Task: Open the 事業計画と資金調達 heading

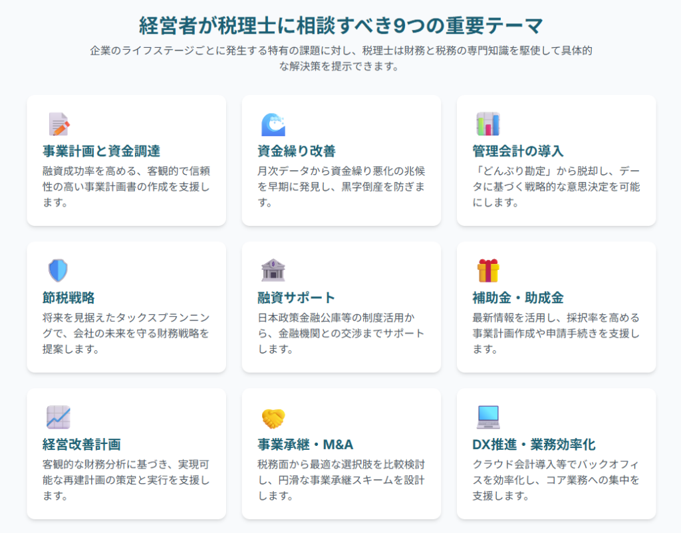Action: coord(101,151)
